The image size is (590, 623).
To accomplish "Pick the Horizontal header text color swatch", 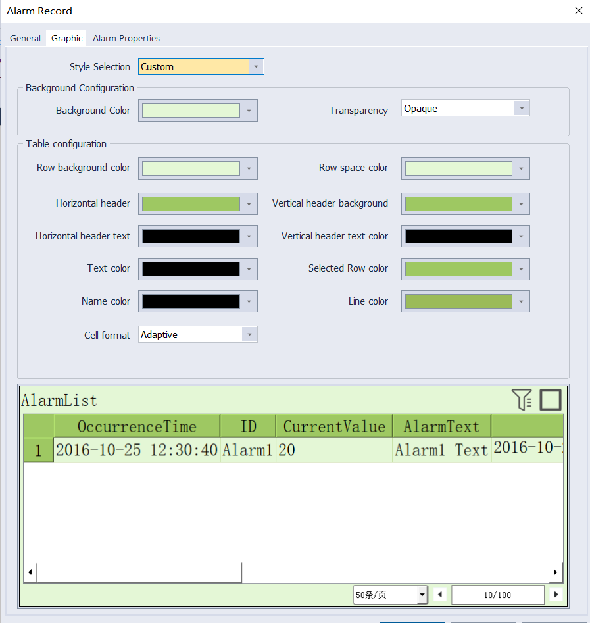I will [x=191, y=236].
